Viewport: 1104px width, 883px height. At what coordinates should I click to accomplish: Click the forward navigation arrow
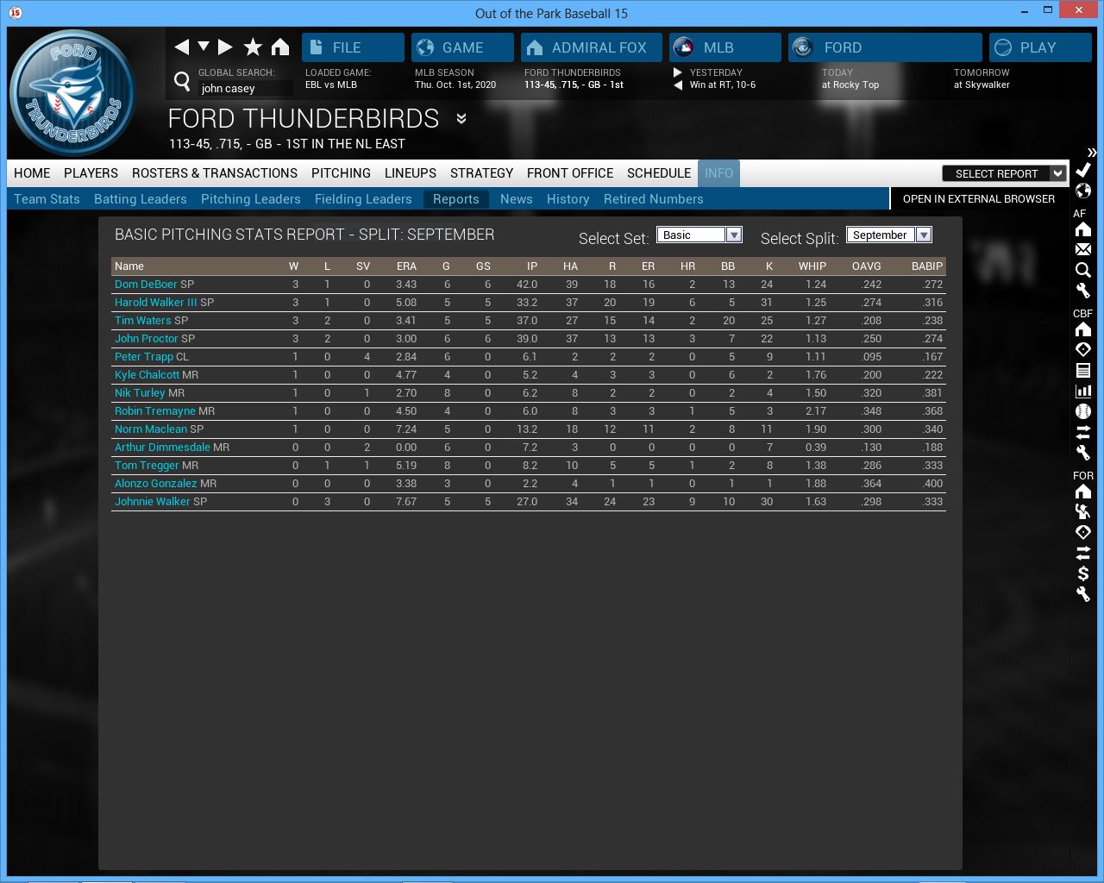click(226, 47)
